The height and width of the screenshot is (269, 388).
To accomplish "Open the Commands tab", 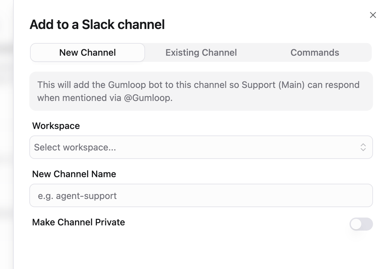I will [315, 52].
